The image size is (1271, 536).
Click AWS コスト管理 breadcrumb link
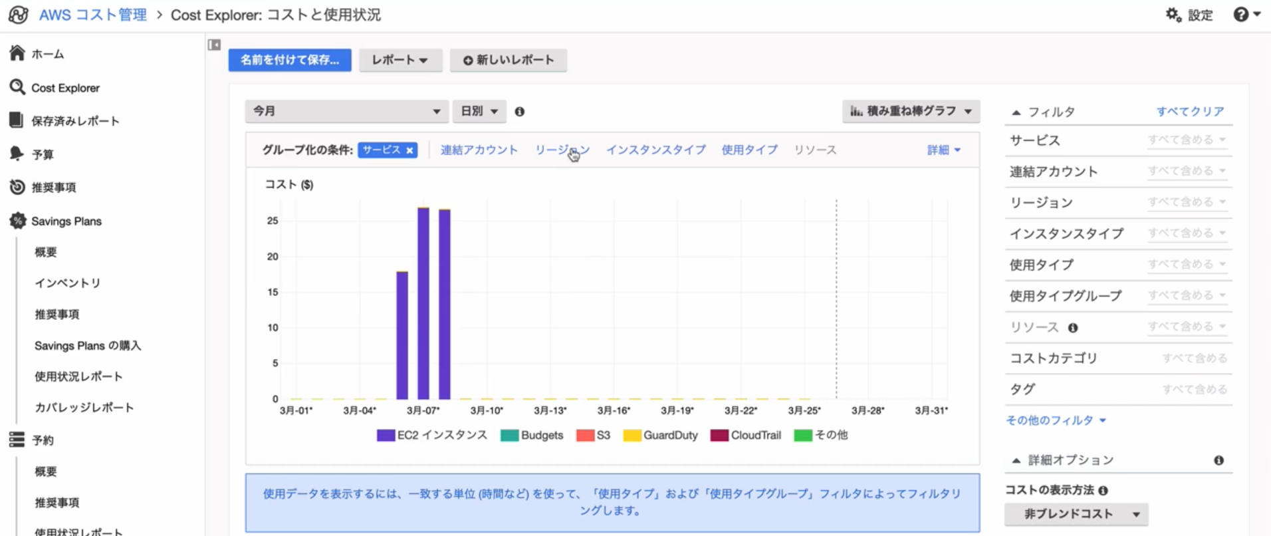[x=93, y=15]
